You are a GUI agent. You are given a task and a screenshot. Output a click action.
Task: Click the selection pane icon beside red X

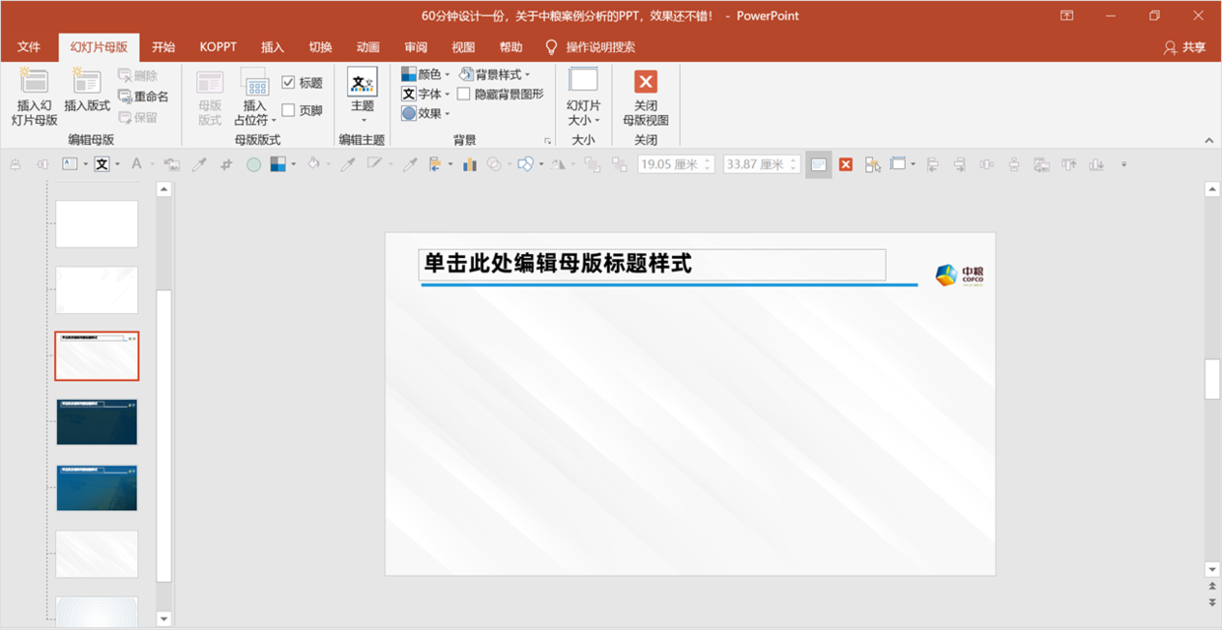pyautogui.click(x=873, y=164)
